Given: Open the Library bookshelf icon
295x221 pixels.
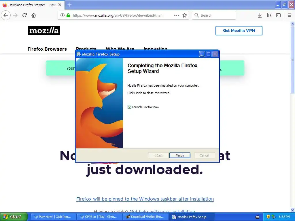Looking at the screenshot, I should click(269, 15).
